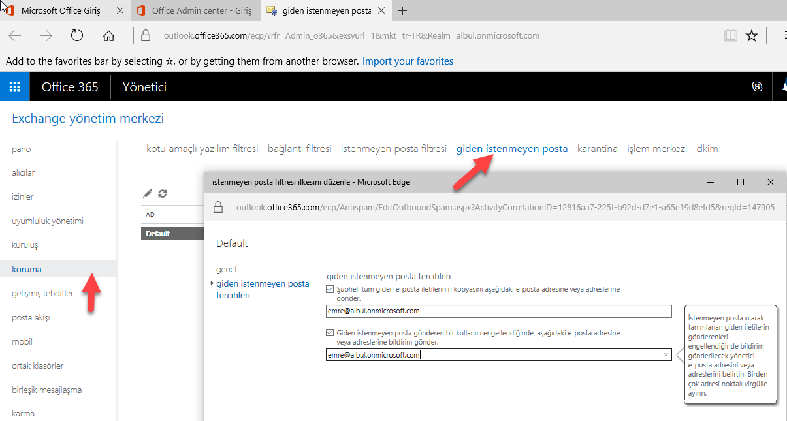Open istenmeyen posta filtresi tab
Image resolution: width=787 pixels, height=421 pixels.
(x=394, y=149)
